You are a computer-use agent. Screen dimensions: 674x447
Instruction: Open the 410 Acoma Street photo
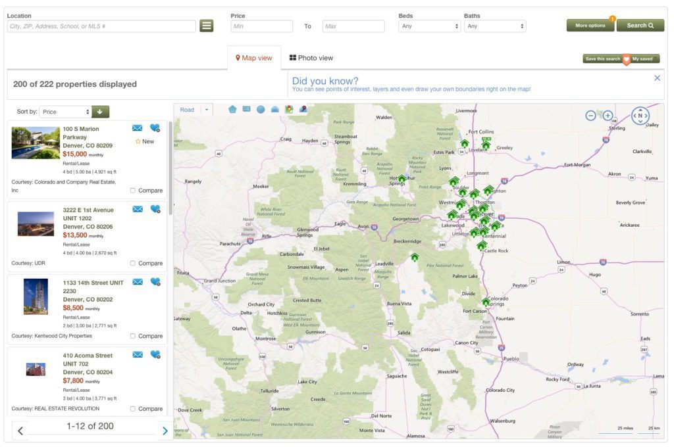pyautogui.click(x=36, y=369)
